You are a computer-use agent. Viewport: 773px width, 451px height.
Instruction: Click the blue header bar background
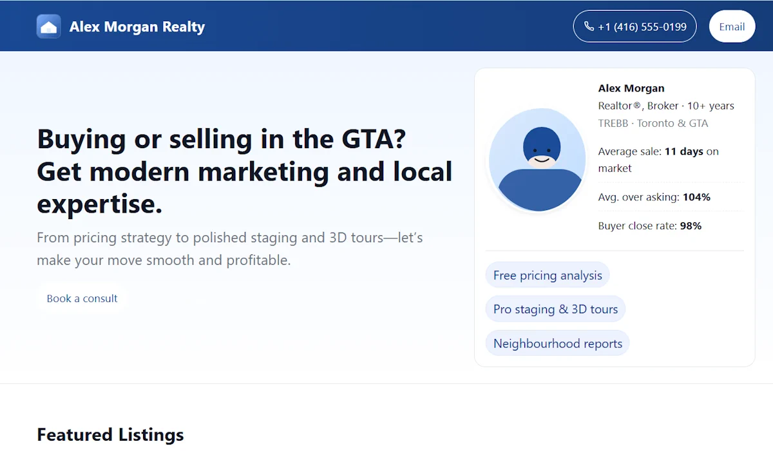pos(386,26)
